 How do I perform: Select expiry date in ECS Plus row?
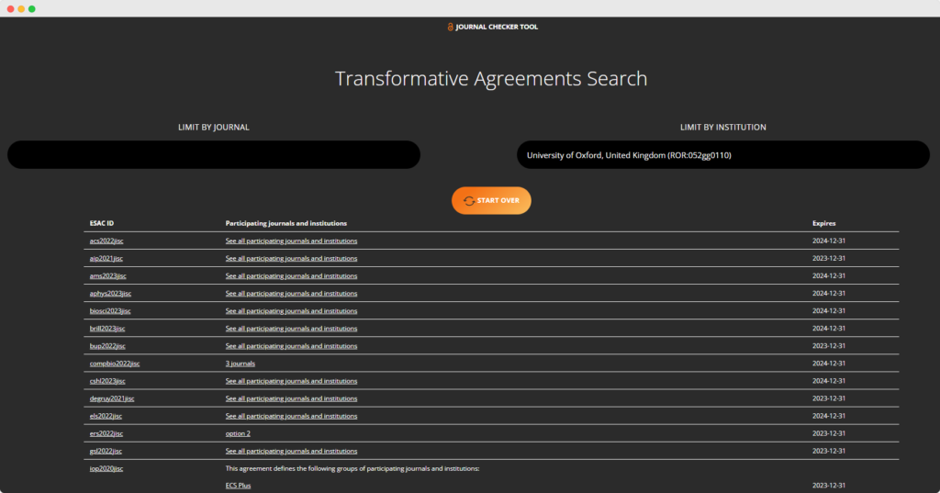[x=829, y=486]
